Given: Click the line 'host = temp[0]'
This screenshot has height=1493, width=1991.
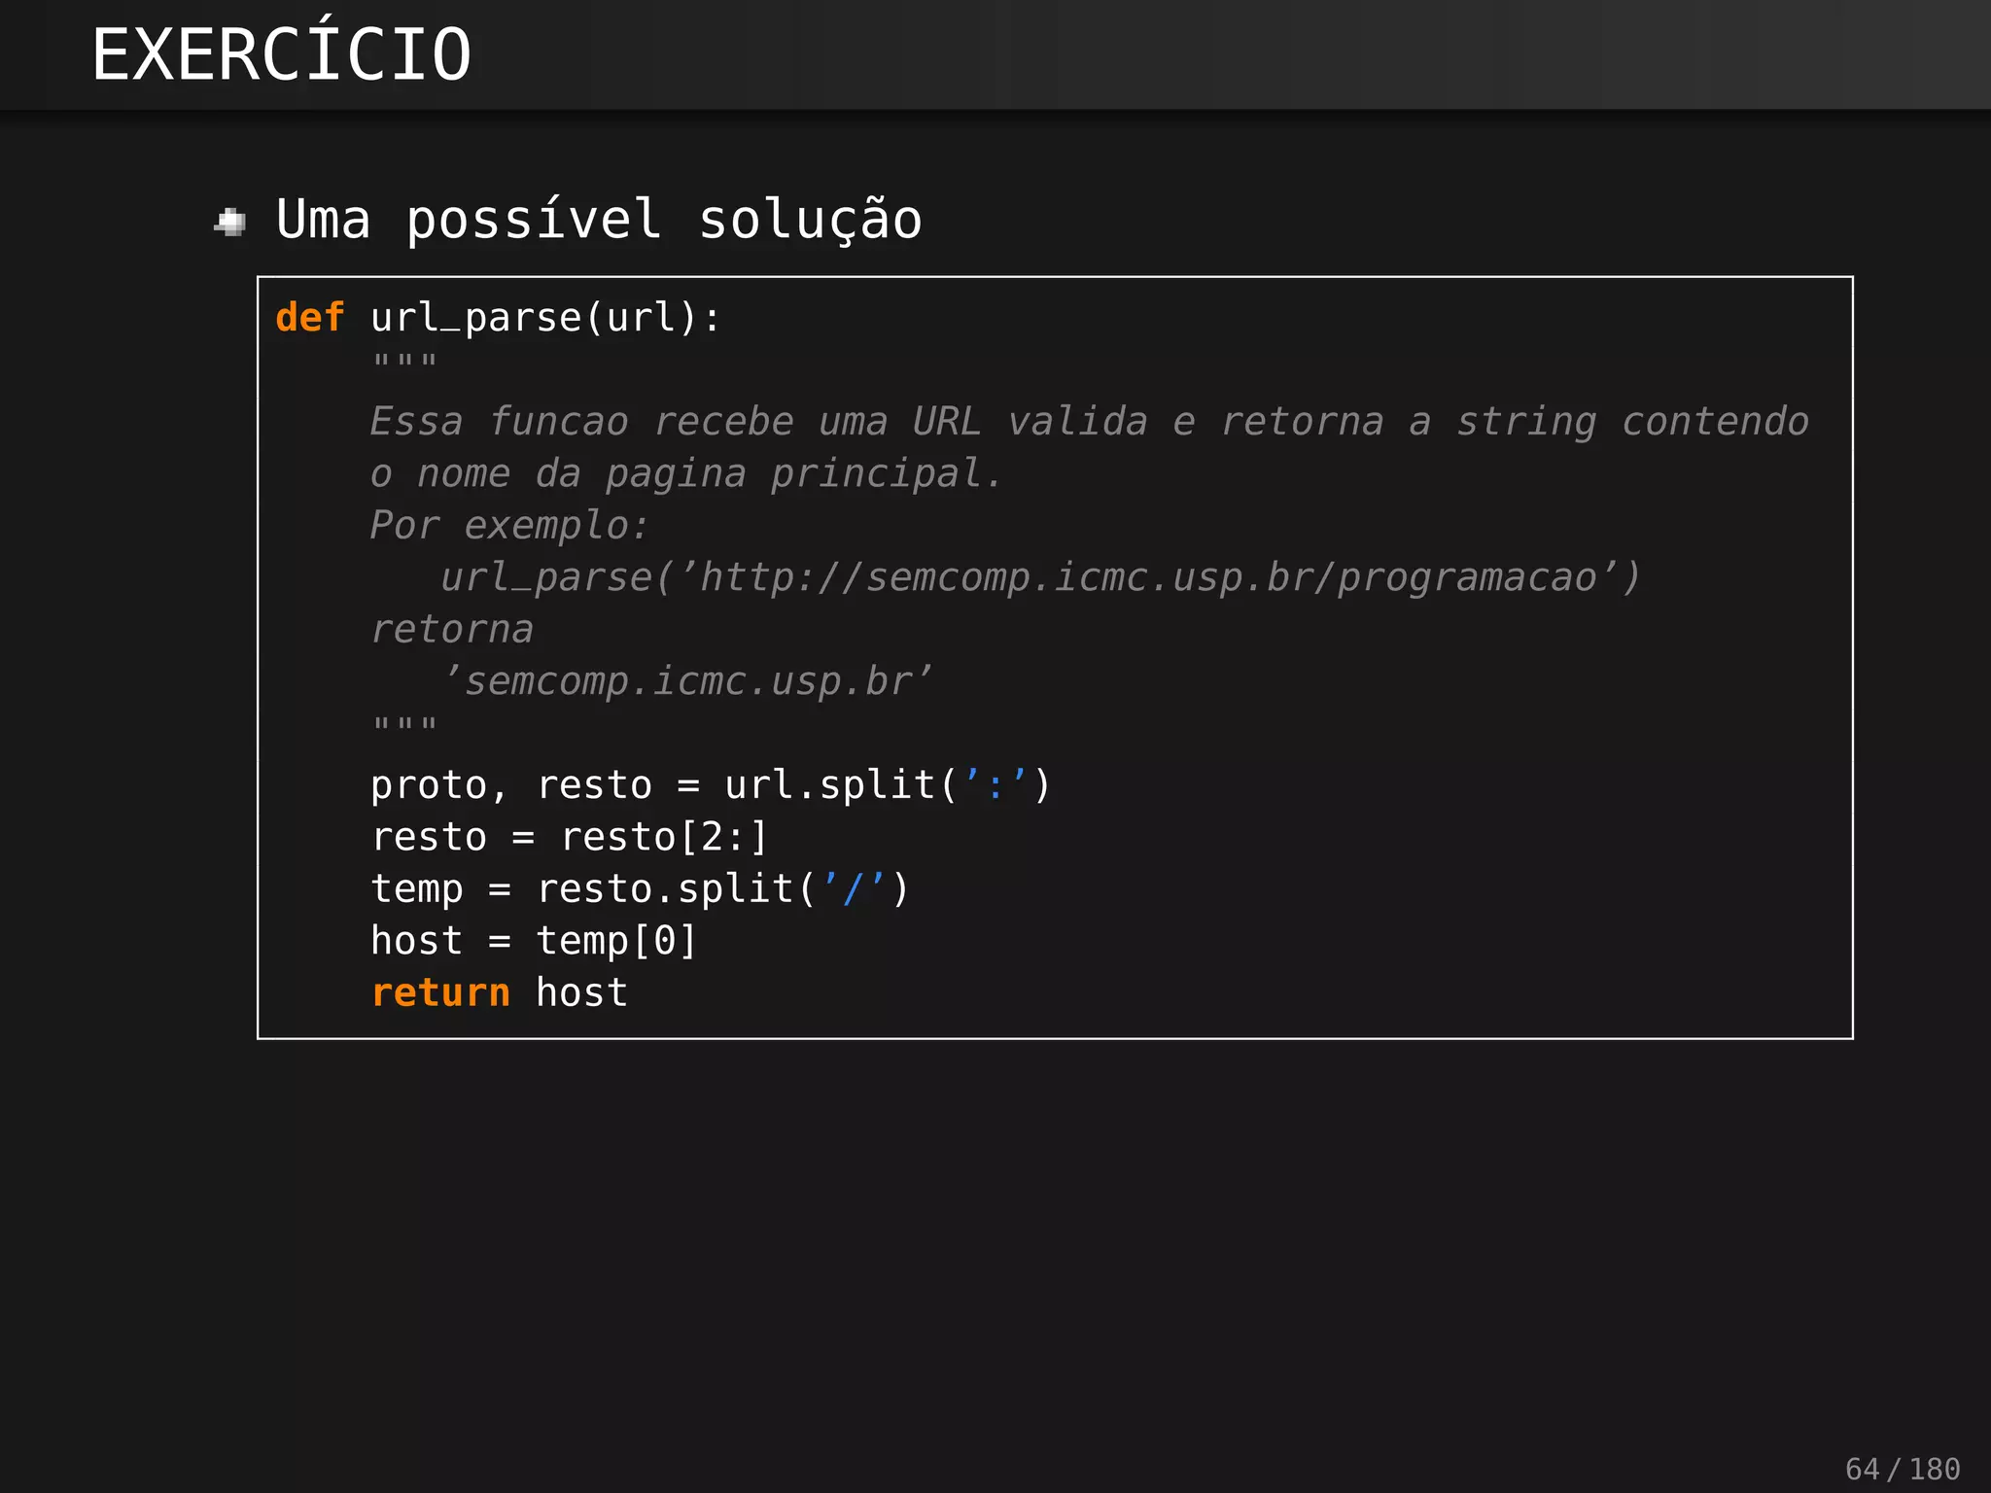Looking at the screenshot, I should coord(534,941).
